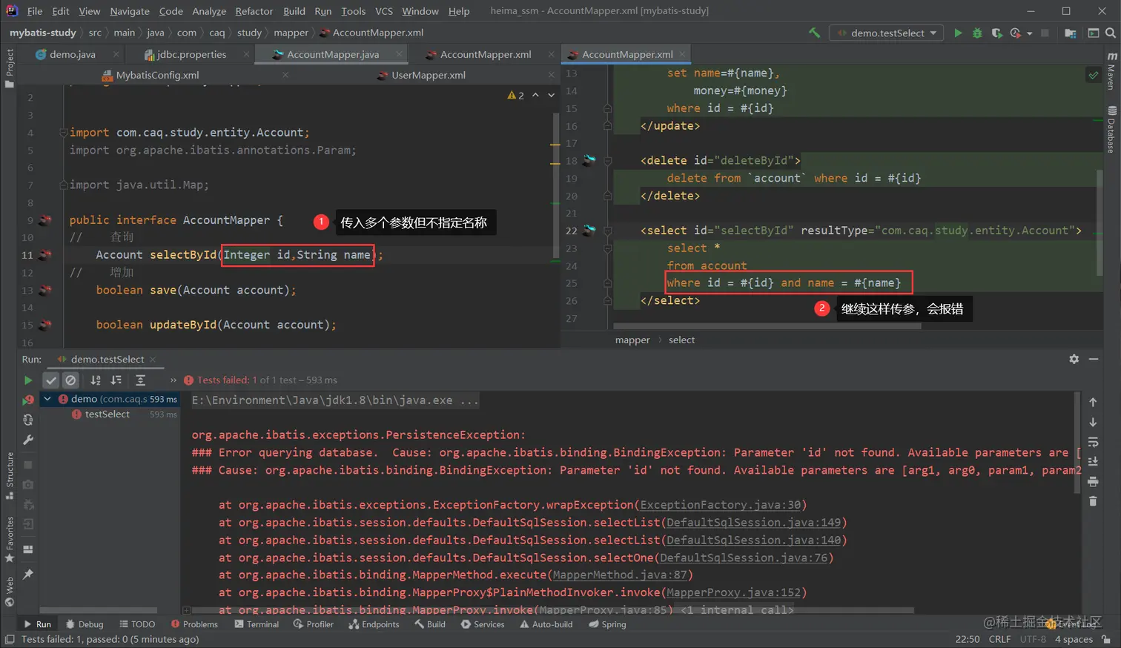Image resolution: width=1121 pixels, height=648 pixels.
Task: Open Run panel gear settings
Action: tap(1074, 359)
